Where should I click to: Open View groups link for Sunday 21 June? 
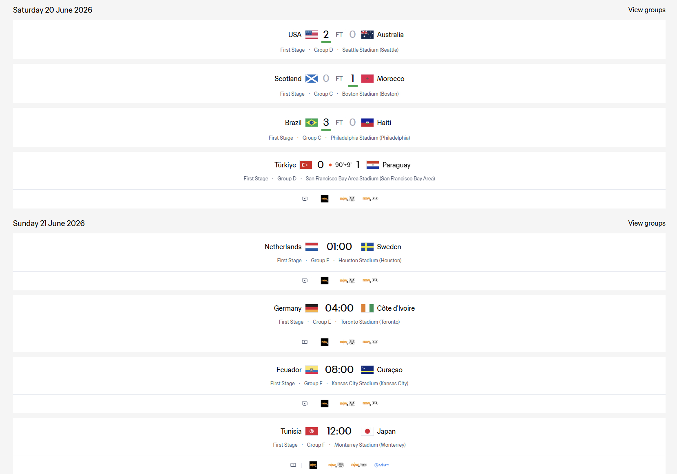(x=647, y=223)
